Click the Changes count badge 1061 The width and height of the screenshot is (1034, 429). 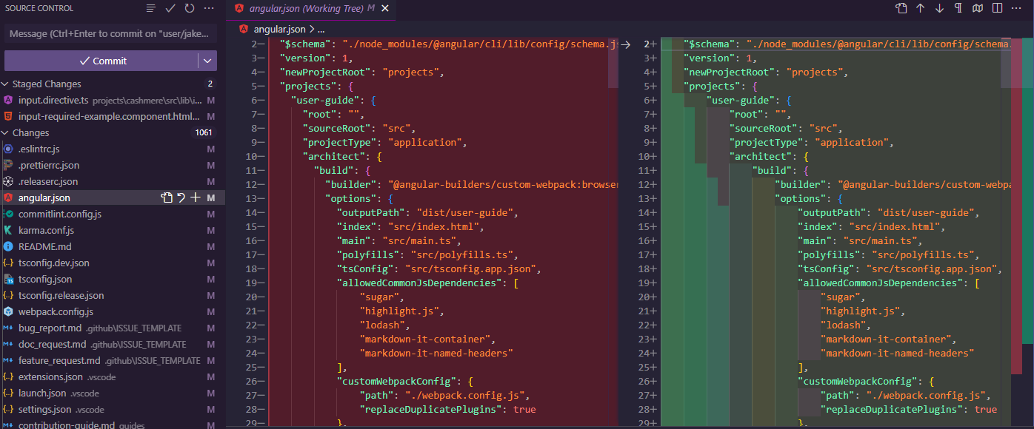click(204, 132)
